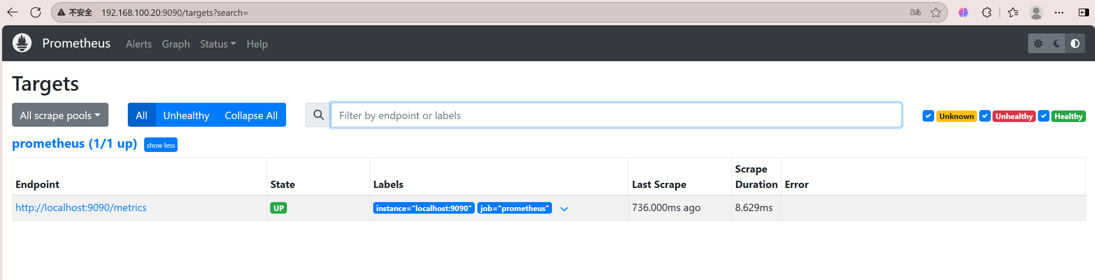
Task: Select browser-preferred theme contrast icon
Action: point(1075,43)
